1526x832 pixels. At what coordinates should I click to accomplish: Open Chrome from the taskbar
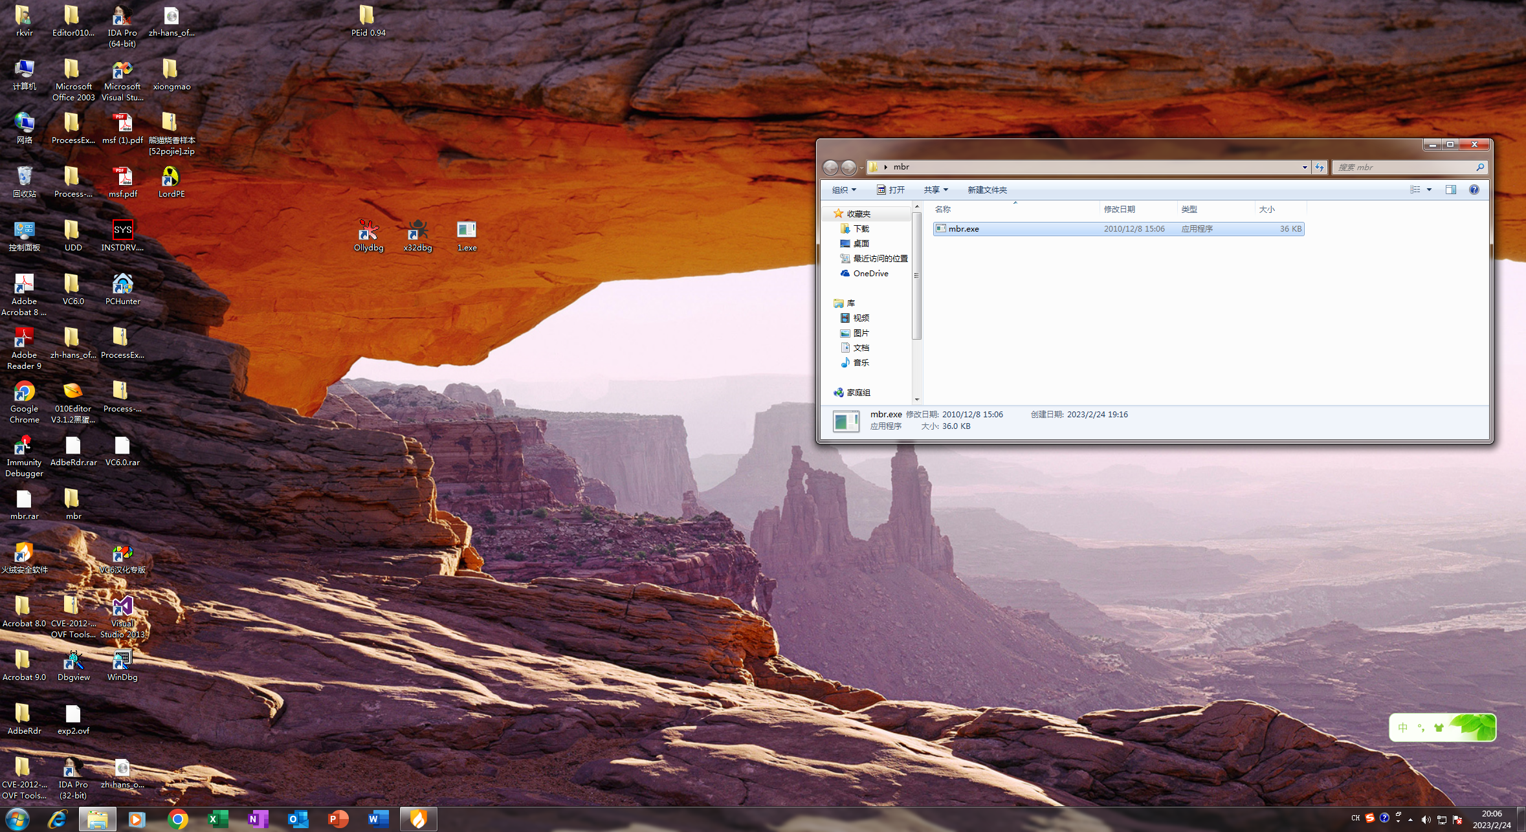[177, 819]
